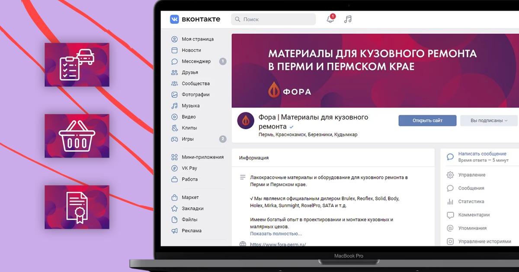Click the search field "Поиск"
The image size is (519, 272).
coord(277,19)
